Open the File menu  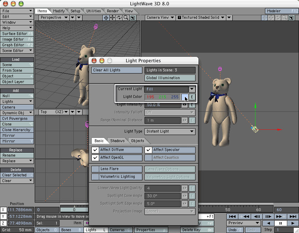17,11
